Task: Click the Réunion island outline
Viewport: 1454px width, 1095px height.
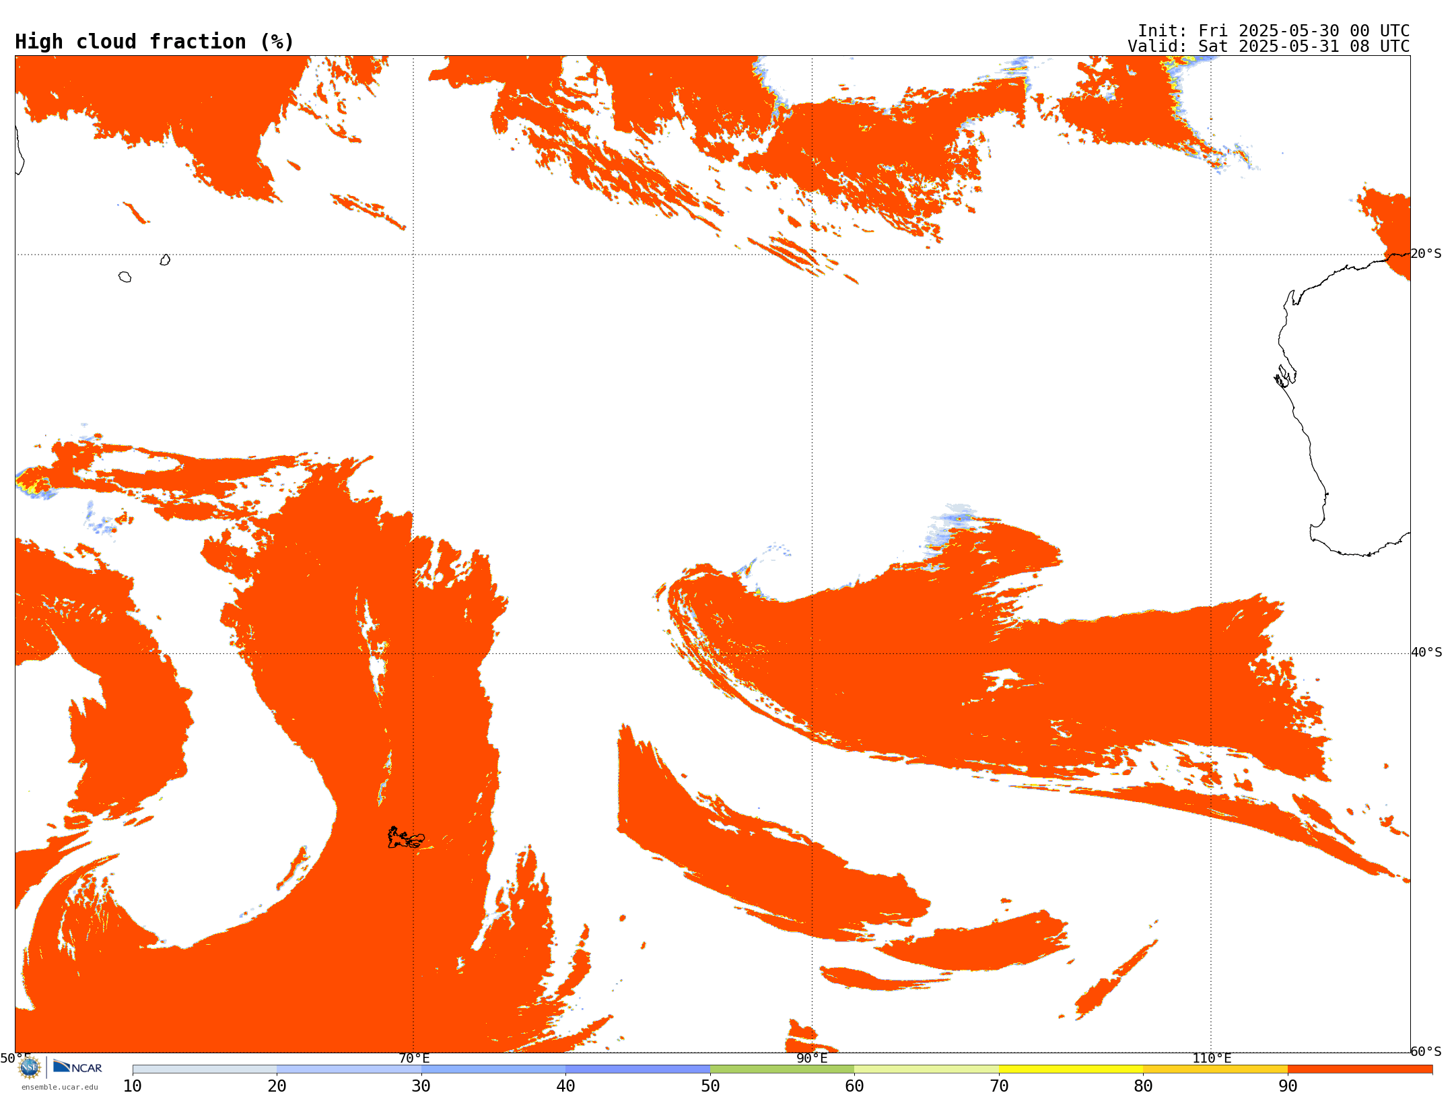Action: pyautogui.click(x=125, y=277)
